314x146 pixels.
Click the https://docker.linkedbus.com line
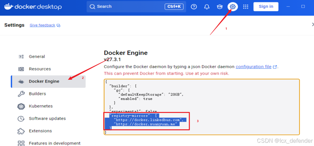click(149, 120)
